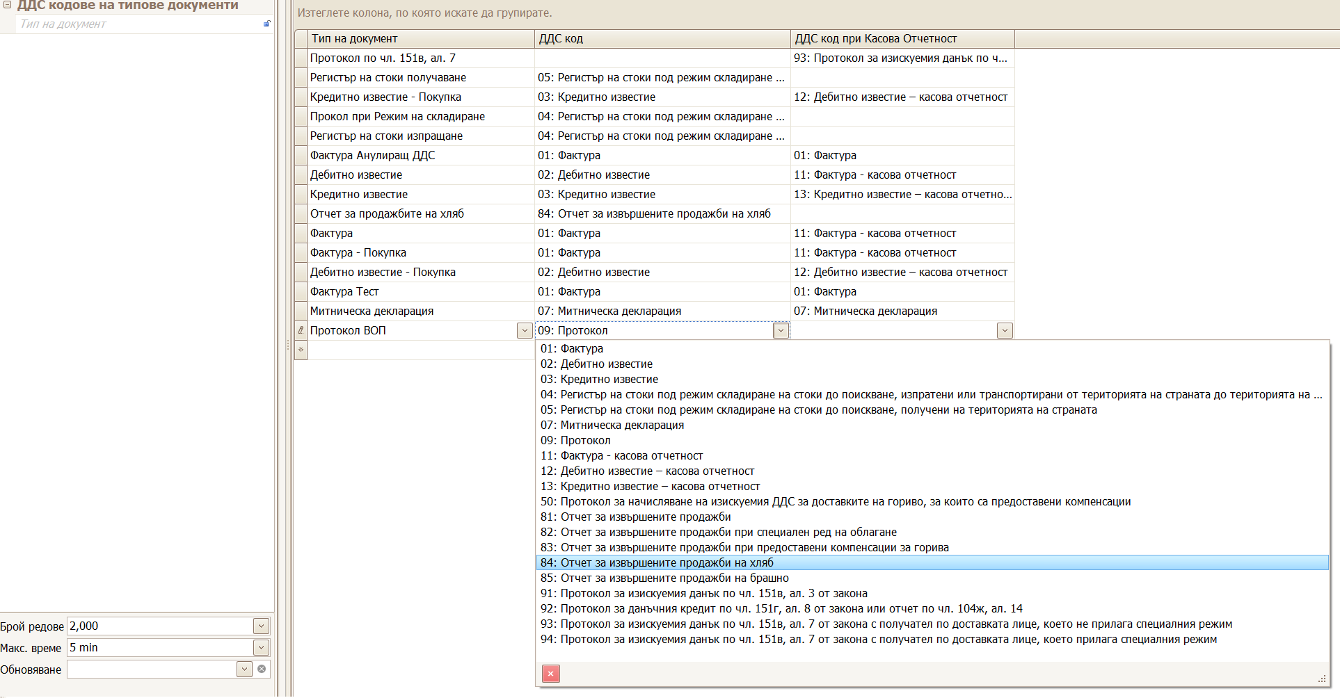Sort by ДДС код при Касова Отчетност header
This screenshot has width=1340, height=698.
[902, 39]
